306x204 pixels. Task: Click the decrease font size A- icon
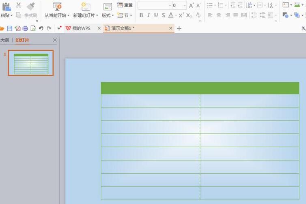click(x=198, y=5)
